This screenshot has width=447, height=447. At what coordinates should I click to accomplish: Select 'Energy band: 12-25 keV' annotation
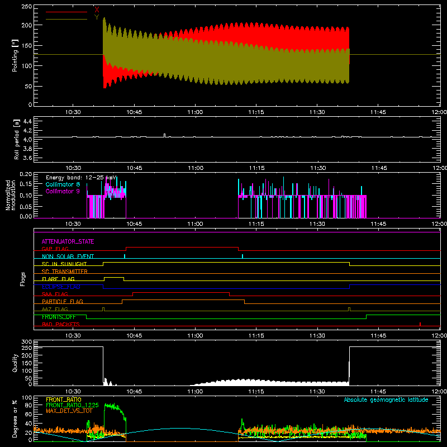click(81, 178)
